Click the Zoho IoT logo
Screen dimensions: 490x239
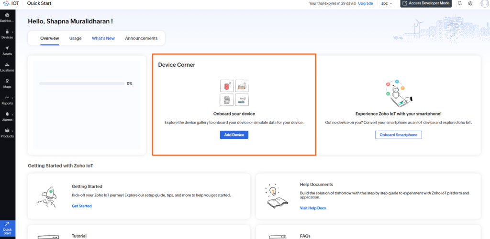[6, 3]
